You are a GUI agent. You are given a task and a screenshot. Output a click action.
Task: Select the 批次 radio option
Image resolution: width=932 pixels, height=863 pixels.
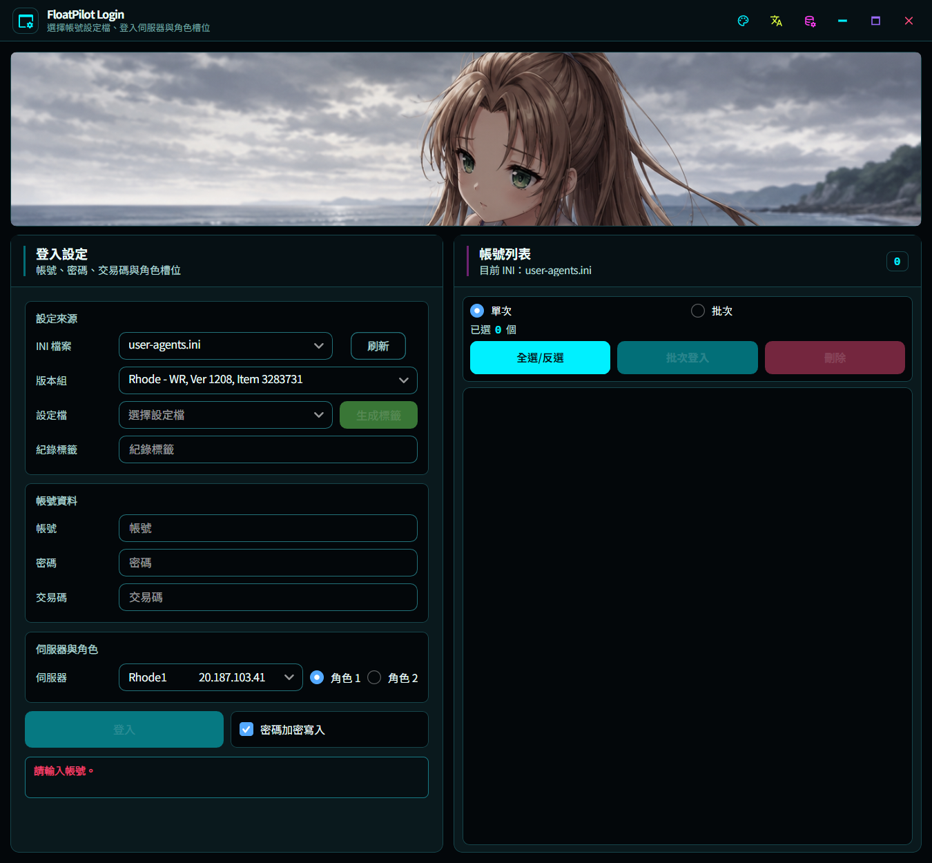click(698, 311)
